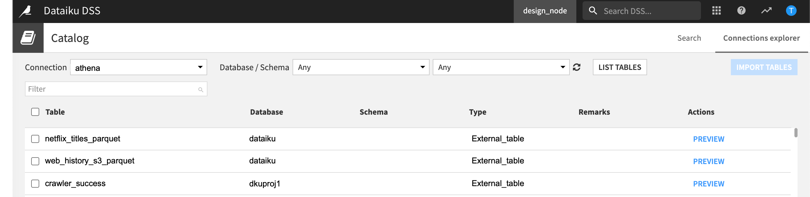The height and width of the screenshot is (197, 810).
Task: Preview the web_history_s3_parquet table
Action: (708, 161)
